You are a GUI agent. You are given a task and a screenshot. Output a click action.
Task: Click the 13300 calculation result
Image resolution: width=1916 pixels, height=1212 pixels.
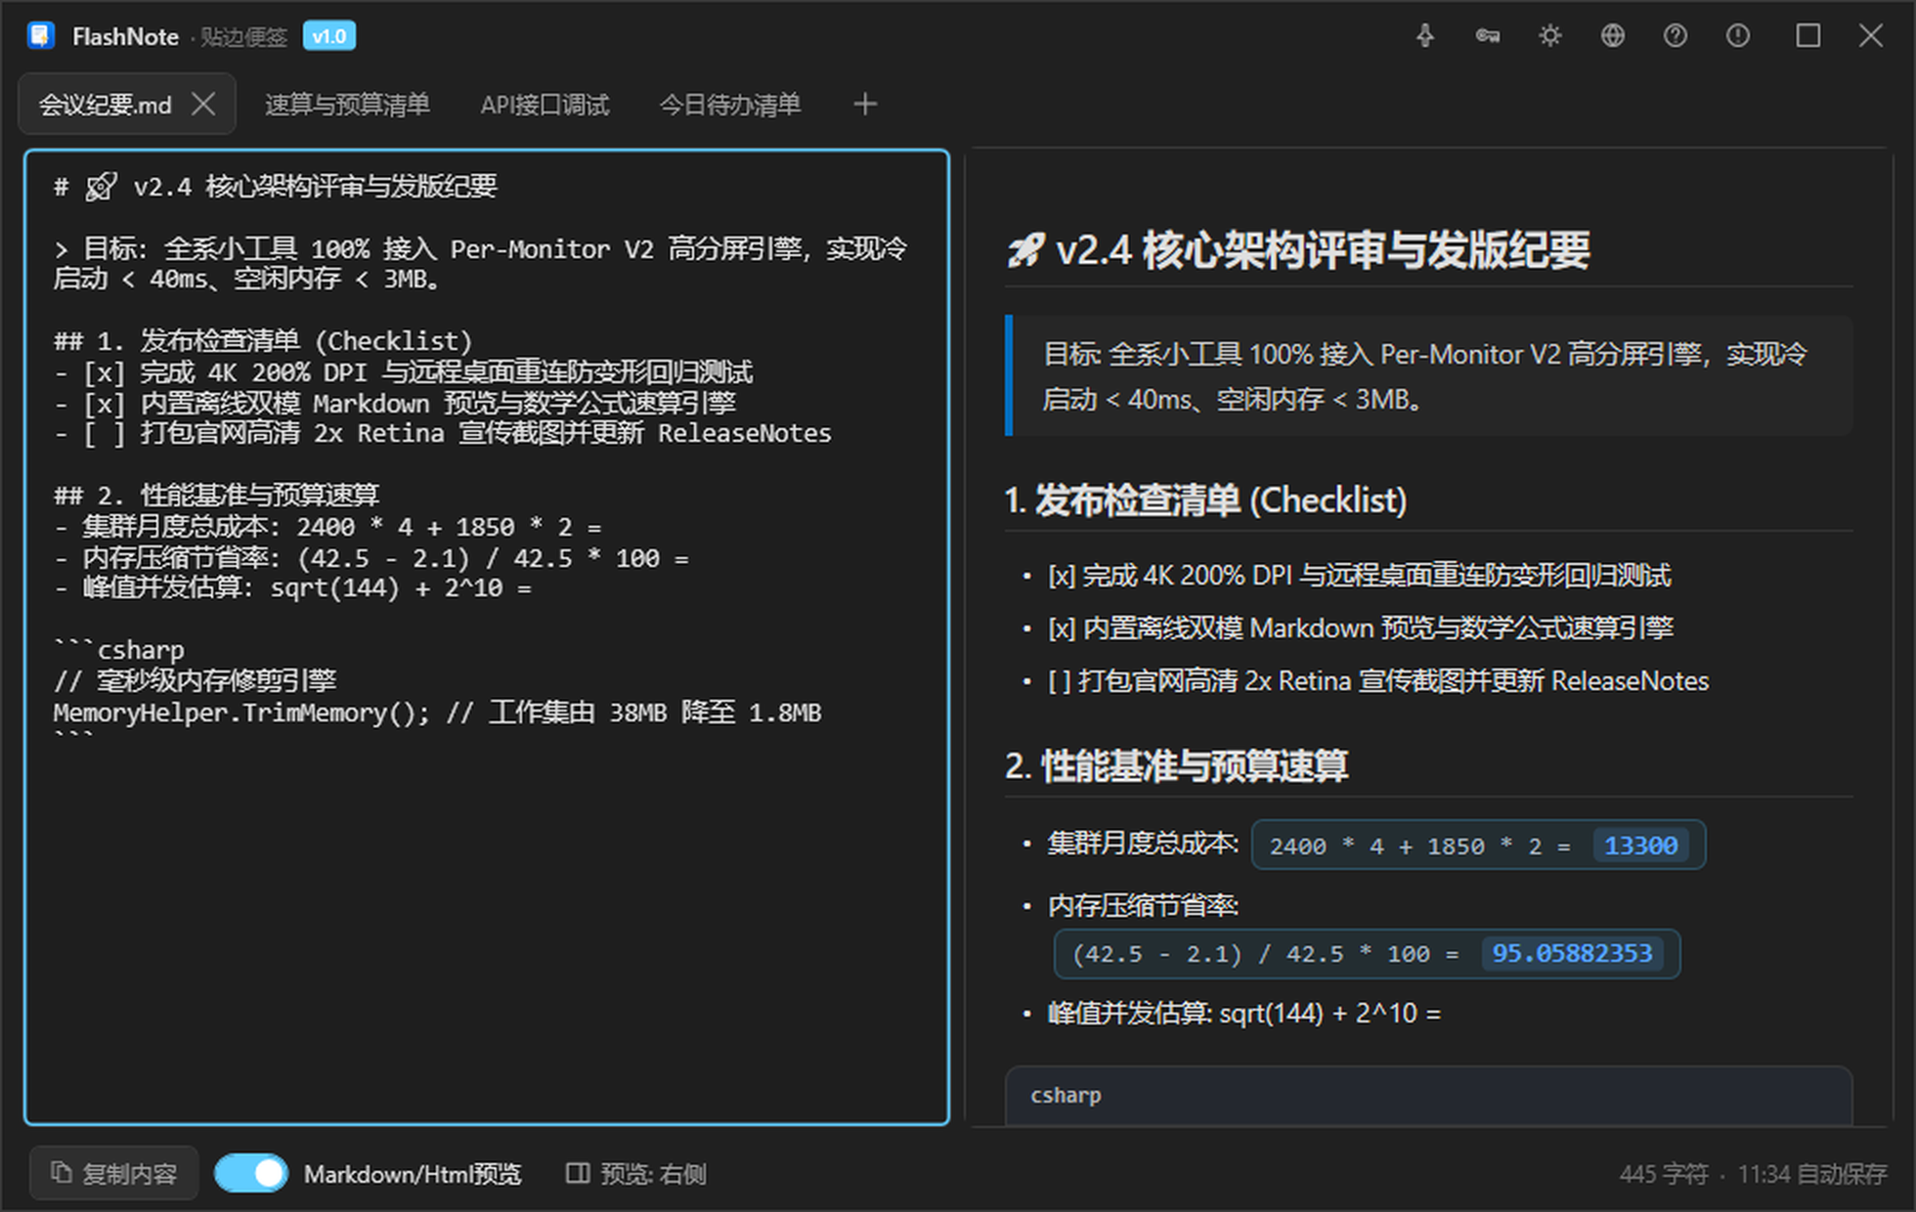(1640, 845)
